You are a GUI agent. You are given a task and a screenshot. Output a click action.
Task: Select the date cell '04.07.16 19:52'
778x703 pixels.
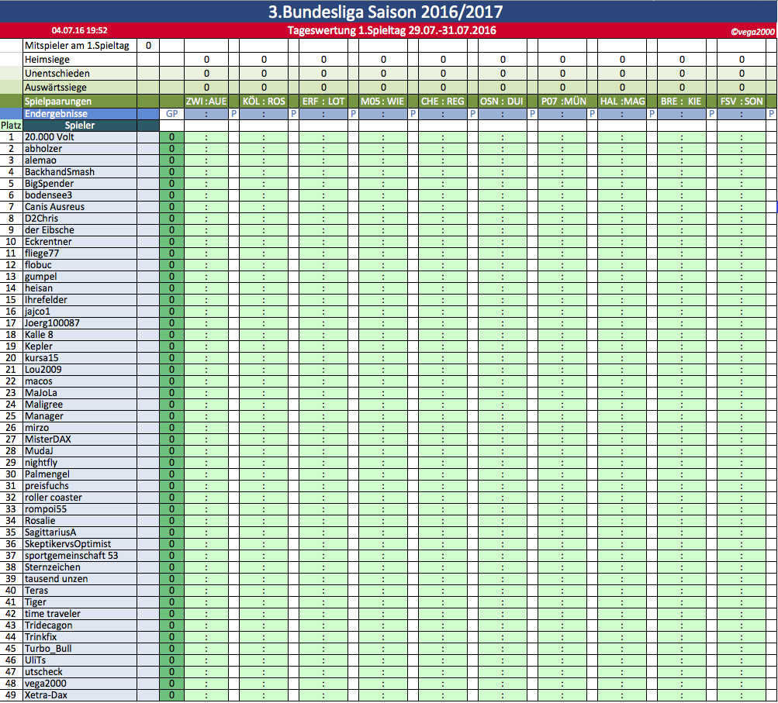[x=80, y=31]
